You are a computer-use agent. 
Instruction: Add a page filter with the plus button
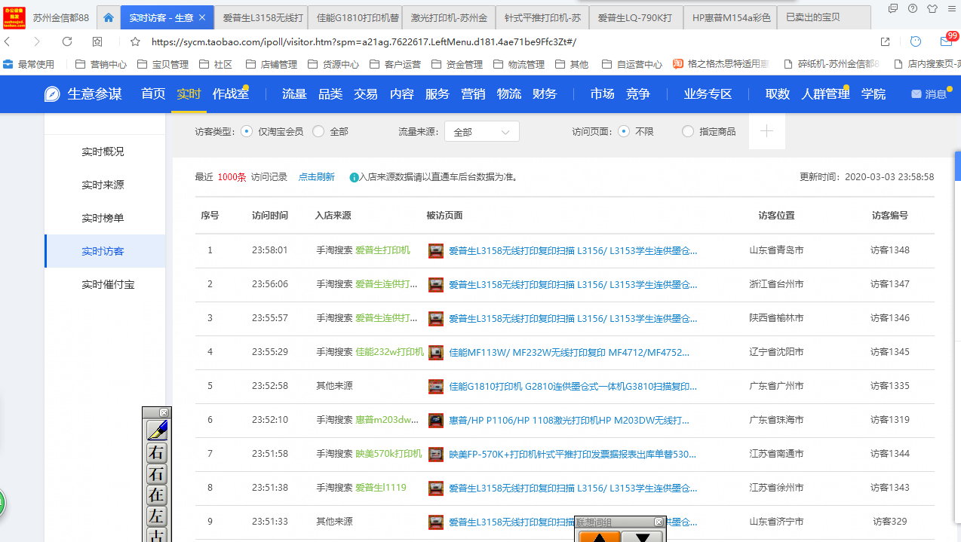click(x=767, y=131)
